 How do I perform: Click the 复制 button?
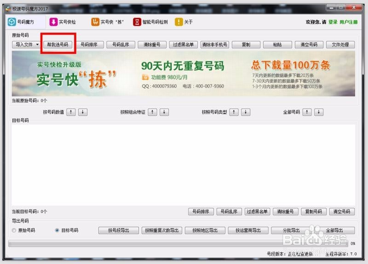click(246, 44)
